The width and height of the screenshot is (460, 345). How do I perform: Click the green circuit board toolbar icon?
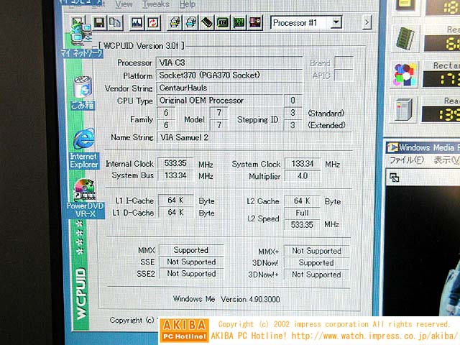click(239, 22)
